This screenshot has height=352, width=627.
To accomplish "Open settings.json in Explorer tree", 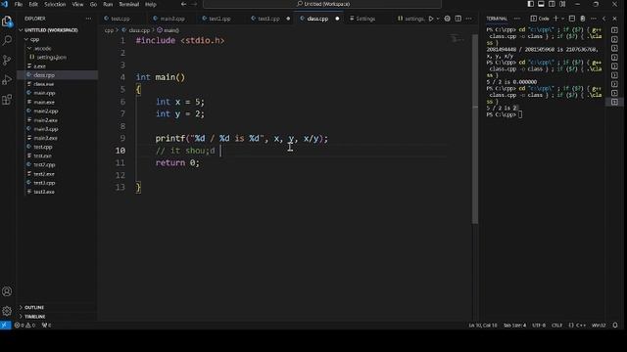I will pyautogui.click(x=51, y=57).
